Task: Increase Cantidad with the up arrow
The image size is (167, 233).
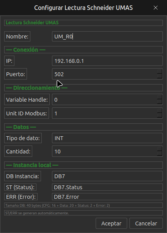Action: (x=160, y=149)
